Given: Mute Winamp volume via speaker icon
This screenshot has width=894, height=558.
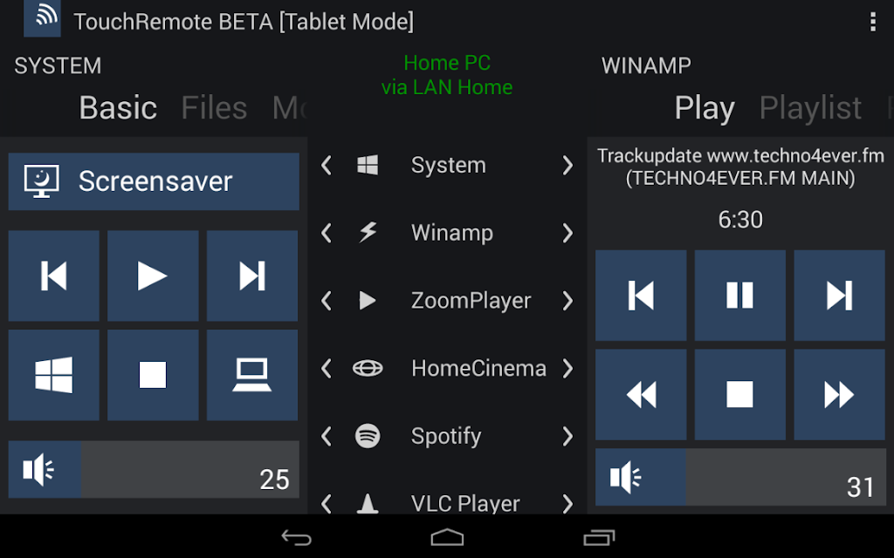Looking at the screenshot, I should pos(640,477).
